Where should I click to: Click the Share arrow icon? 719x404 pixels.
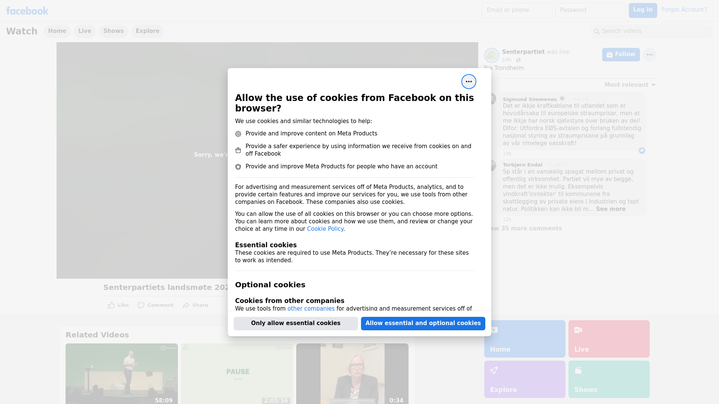[x=186, y=305]
